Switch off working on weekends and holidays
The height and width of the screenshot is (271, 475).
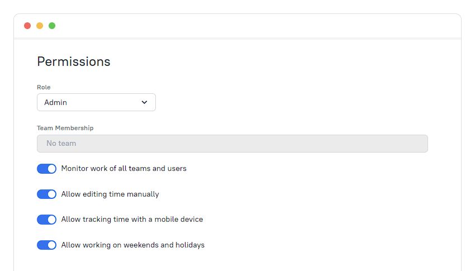point(46,245)
